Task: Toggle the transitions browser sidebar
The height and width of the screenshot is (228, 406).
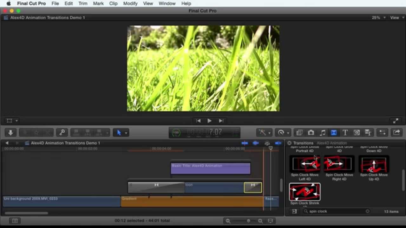Action: [294, 211]
